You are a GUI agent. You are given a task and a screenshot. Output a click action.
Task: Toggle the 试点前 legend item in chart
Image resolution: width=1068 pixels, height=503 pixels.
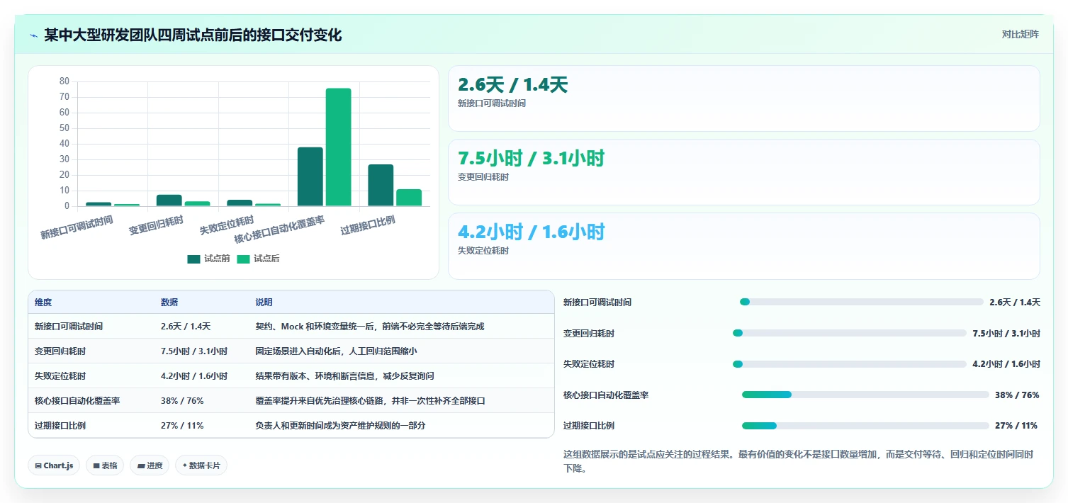pyautogui.click(x=208, y=259)
